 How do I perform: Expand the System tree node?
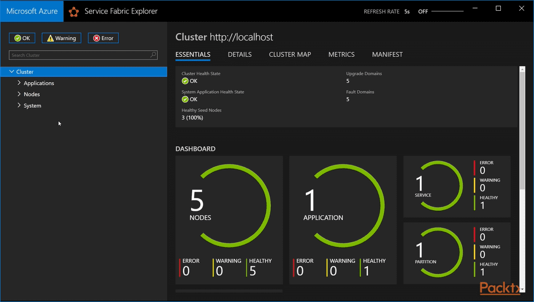pyautogui.click(x=19, y=106)
